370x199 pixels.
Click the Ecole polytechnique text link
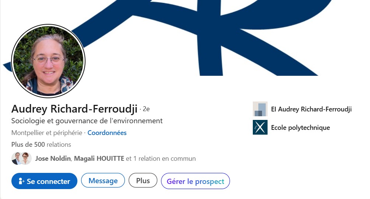coord(300,128)
